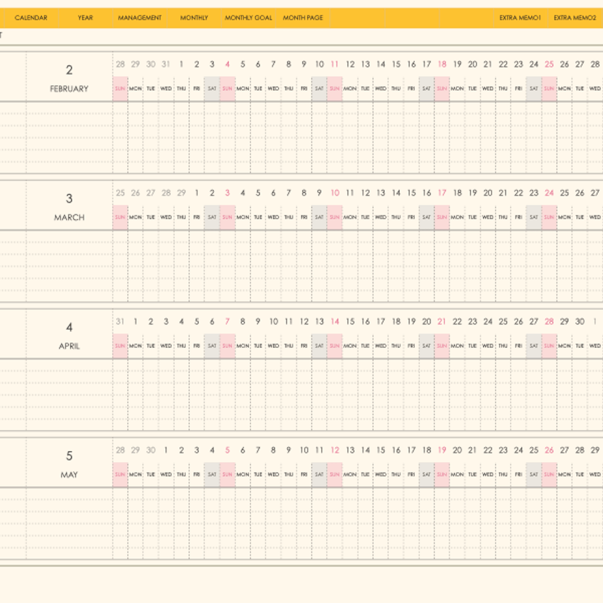Open the MAY month label
This screenshot has width=603, height=603.
[69, 475]
